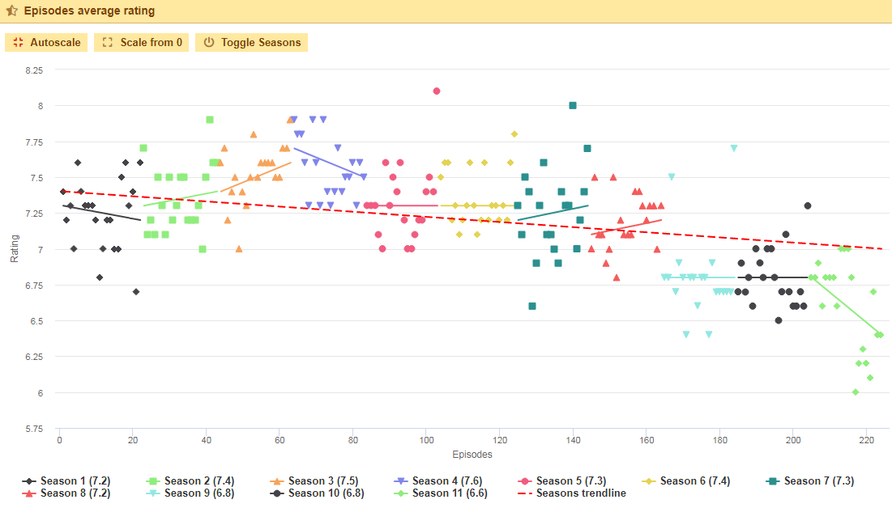
Task: Toggle Season 8 (7.2) in the legend
Action: click(x=66, y=493)
